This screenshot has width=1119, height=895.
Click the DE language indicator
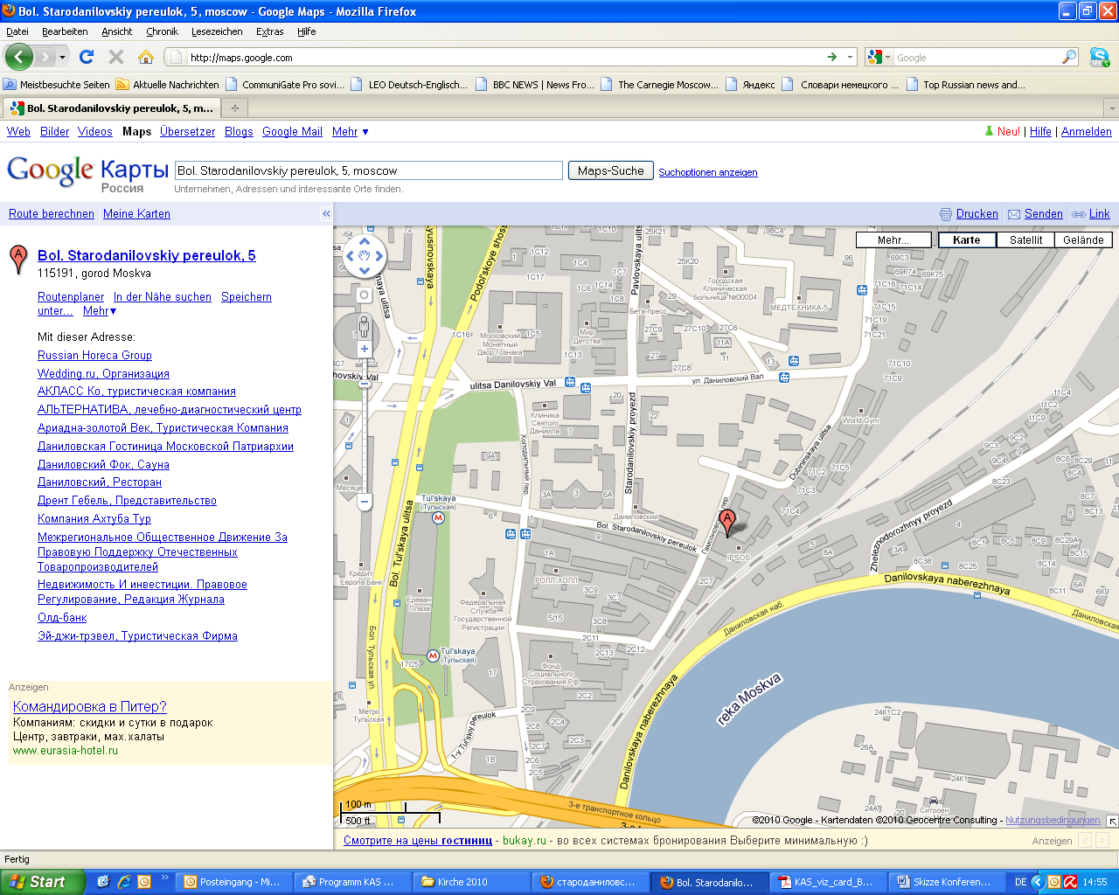(1020, 883)
